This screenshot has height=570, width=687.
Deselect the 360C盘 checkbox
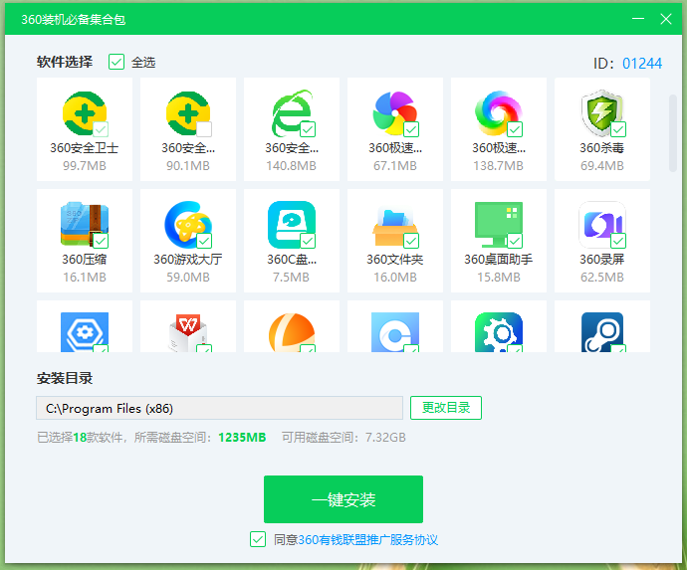308,241
